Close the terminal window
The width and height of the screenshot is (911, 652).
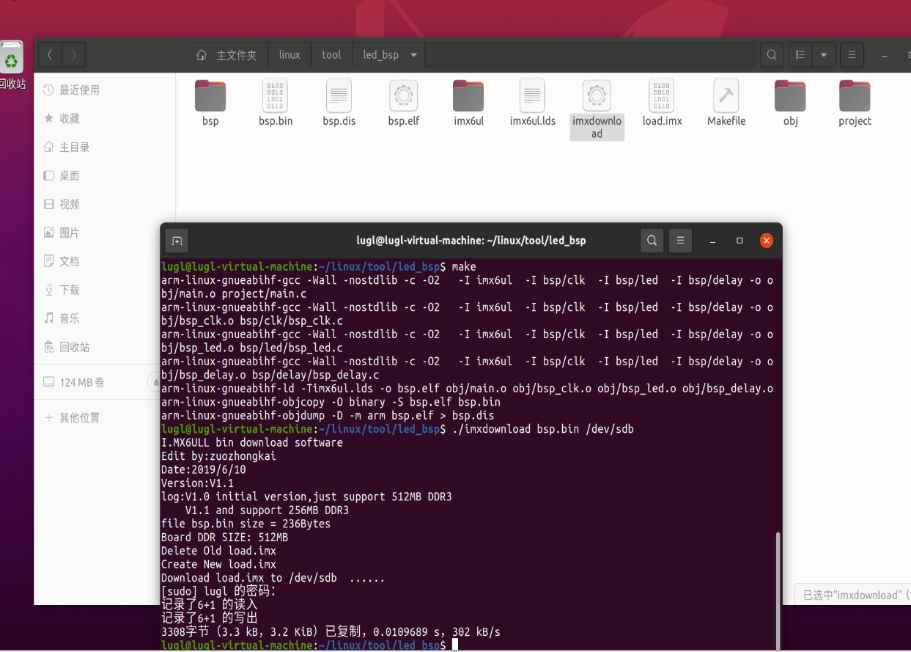coord(766,241)
